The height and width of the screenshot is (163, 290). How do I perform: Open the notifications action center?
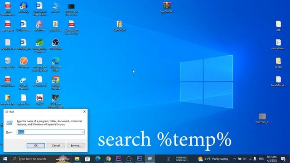[283, 159]
